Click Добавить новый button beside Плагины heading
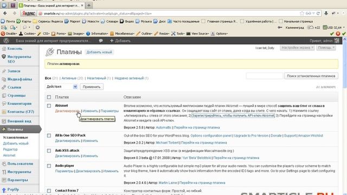The image size is (347, 195). click(99, 52)
